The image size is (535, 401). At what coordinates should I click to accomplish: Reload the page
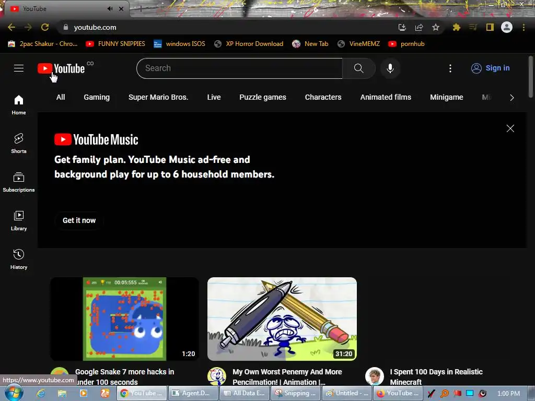click(x=45, y=27)
